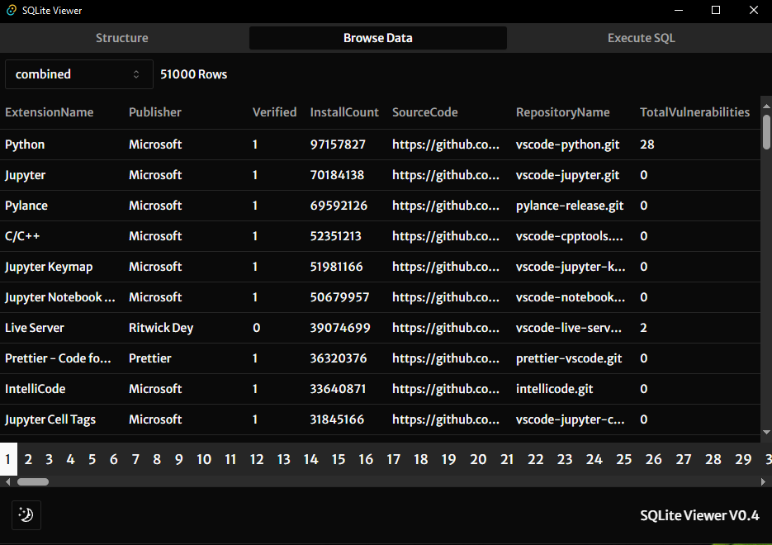772x545 pixels.
Task: Click the RepositoryName column header
Action: point(563,112)
